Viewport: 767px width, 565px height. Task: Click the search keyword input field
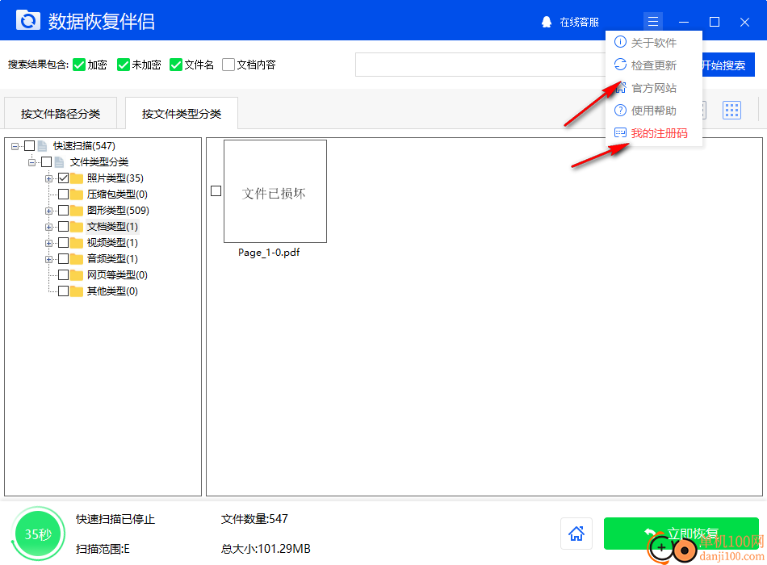(x=480, y=65)
